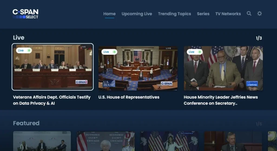Browse the TV Networks tab
The image size is (277, 151).
pyautogui.click(x=228, y=14)
